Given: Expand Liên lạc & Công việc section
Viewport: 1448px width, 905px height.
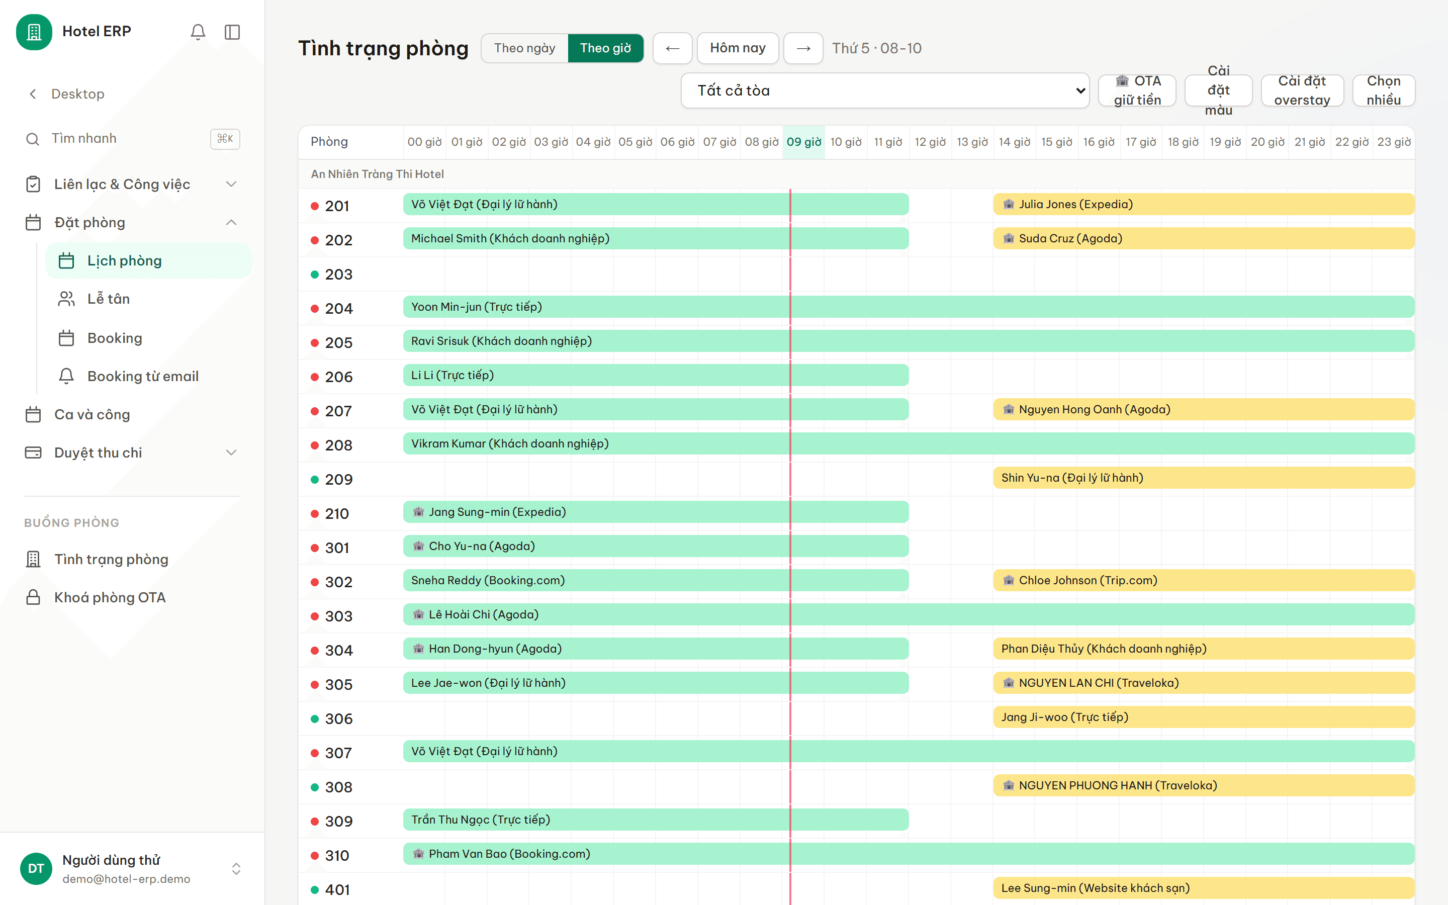Looking at the screenshot, I should pyautogui.click(x=231, y=184).
